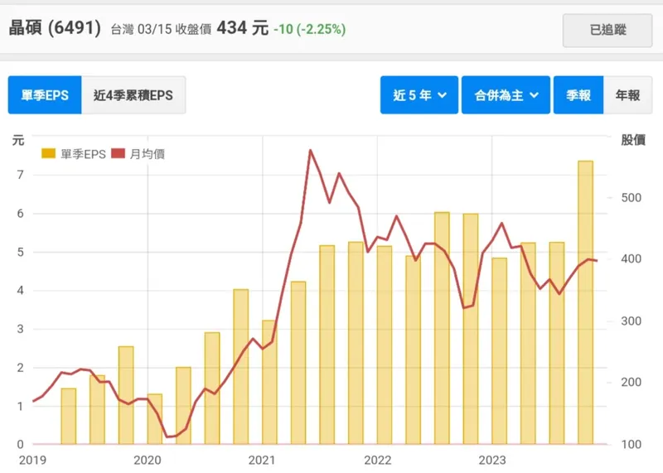This screenshot has height=473, width=663.
Task: Click the stock title 晶碩 (6491)
Action: coord(55,28)
